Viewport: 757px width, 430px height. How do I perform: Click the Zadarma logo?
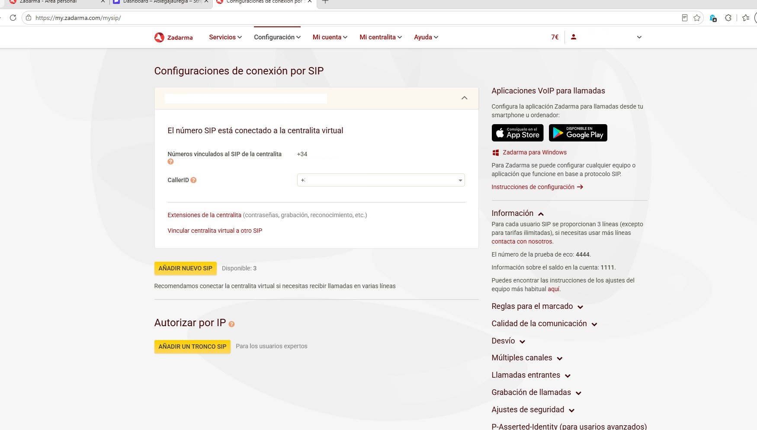pos(173,37)
